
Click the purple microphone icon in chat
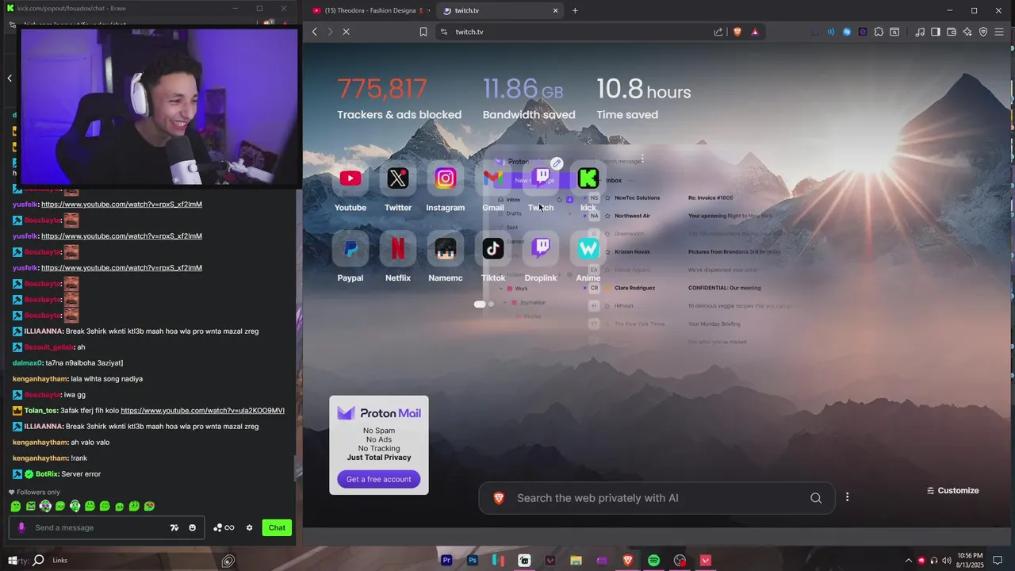click(21, 527)
